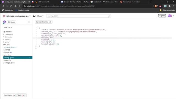Image resolution: width=176 pixels, height=99 pixels.
Task: Open the browser home page icon
Action: click(x=15, y=6)
